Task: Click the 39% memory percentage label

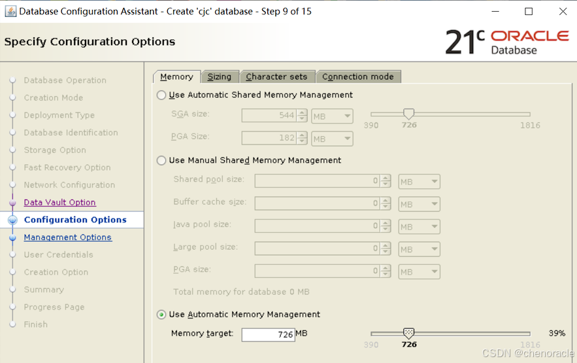Action: 557,333
